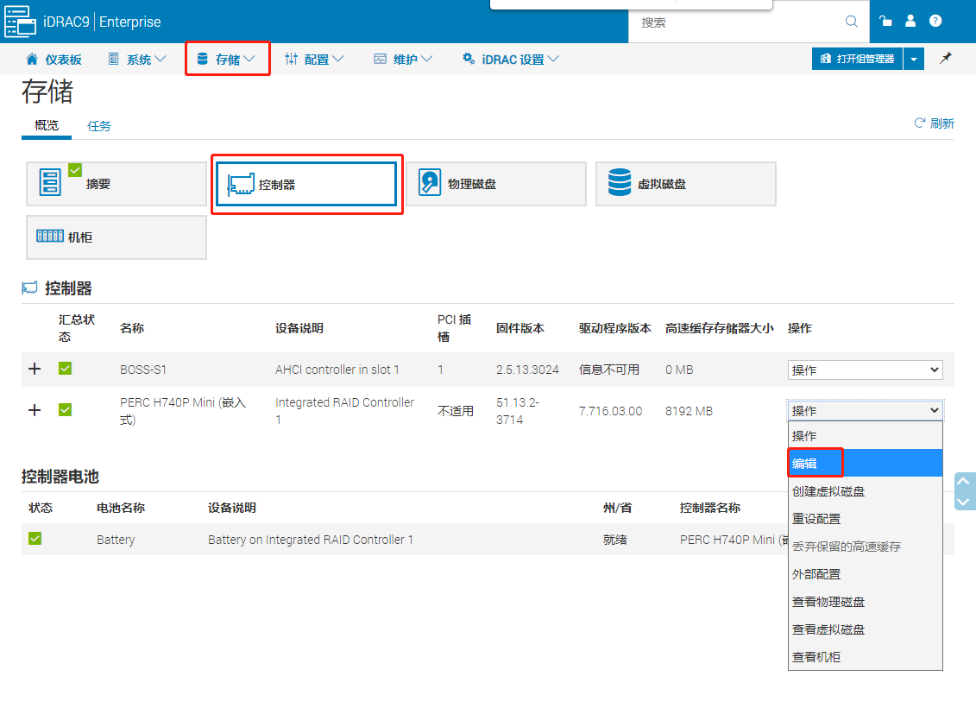Open the 存储 storage menu dropdown
The height and width of the screenshot is (708, 976).
[227, 58]
